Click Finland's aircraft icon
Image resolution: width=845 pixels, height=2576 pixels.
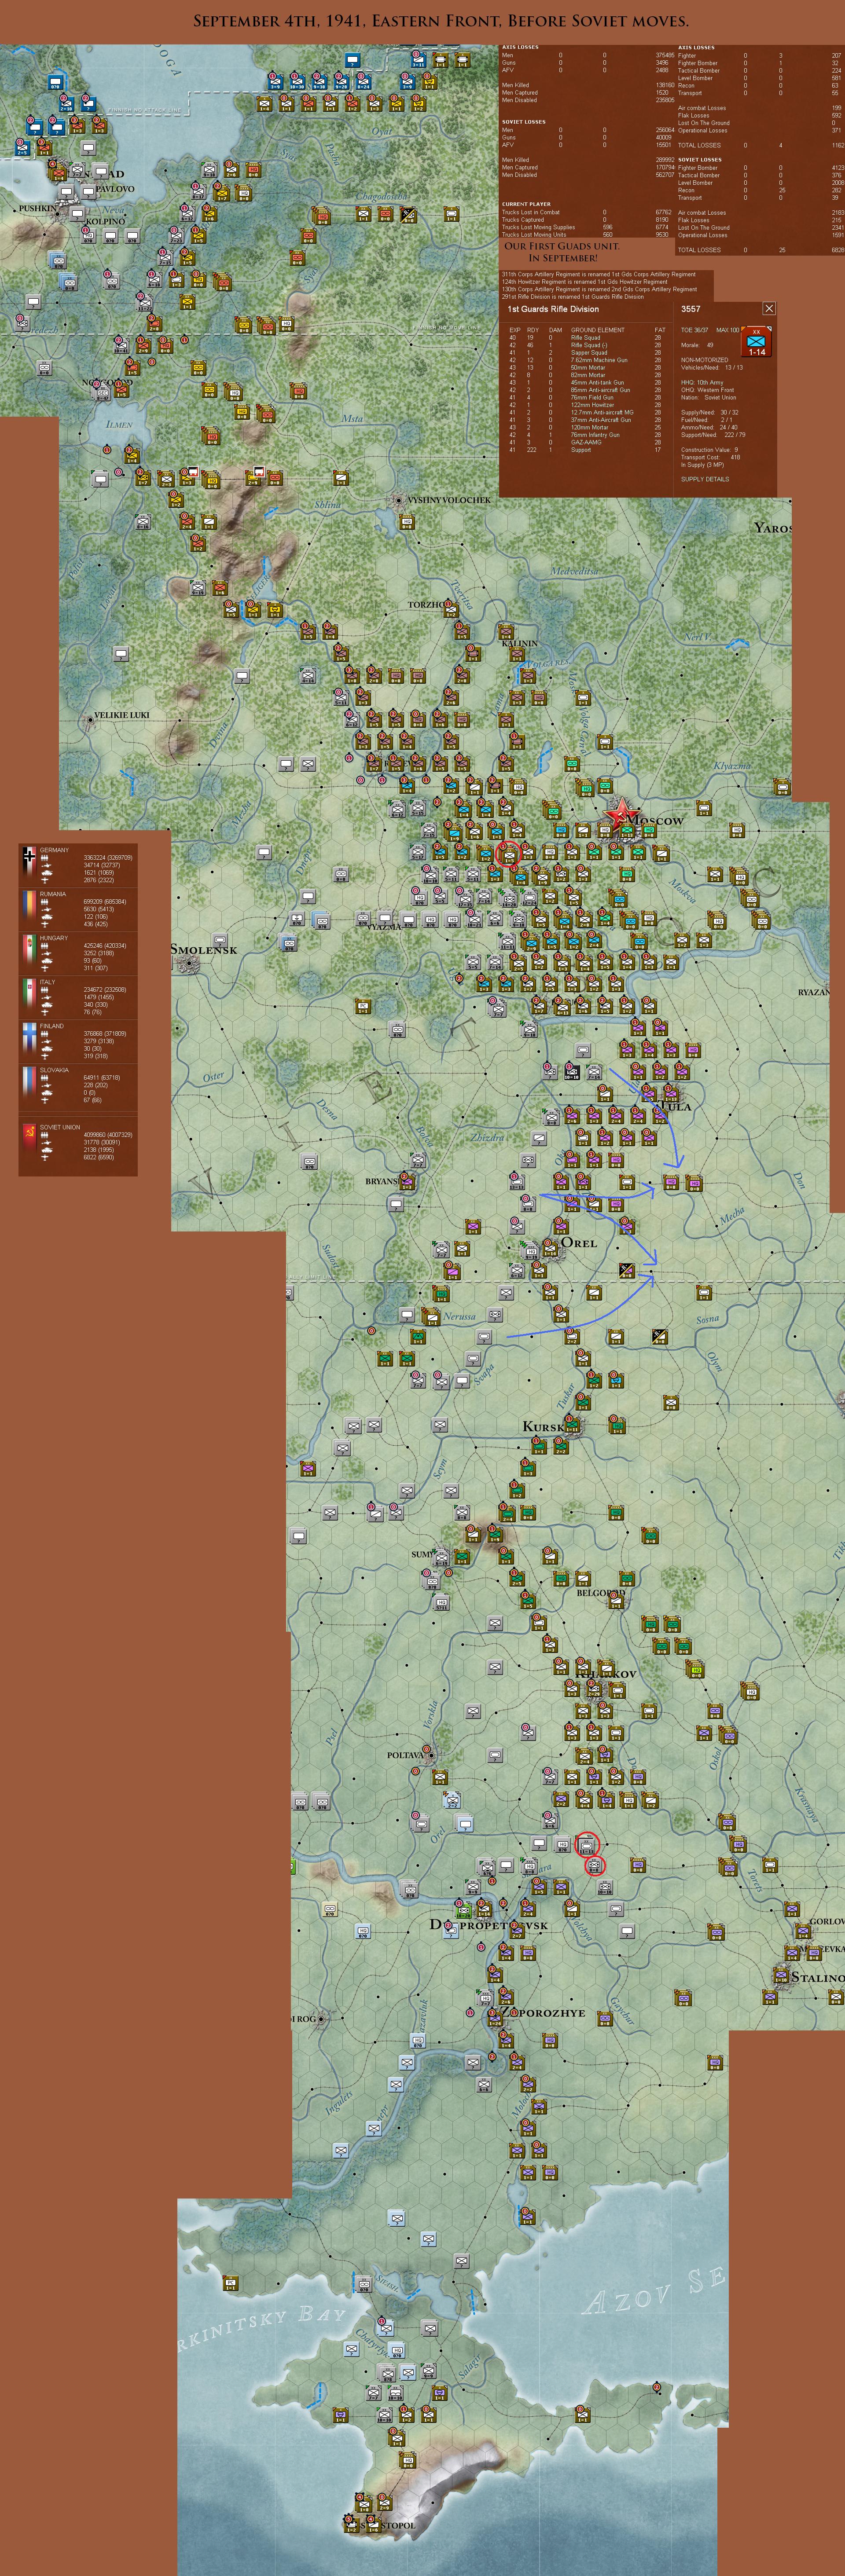point(45,1056)
